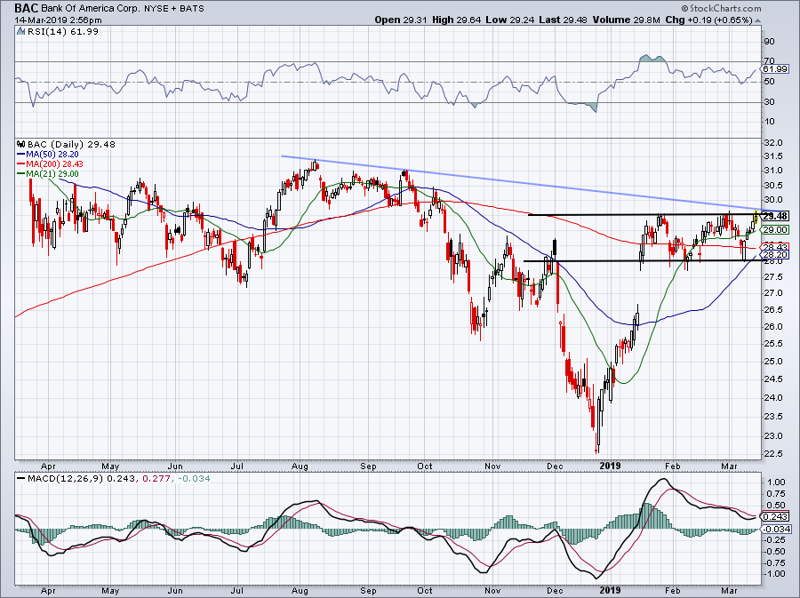Click the 2019 label on price chart axis
Image resolution: width=800 pixels, height=598 pixels.
(x=610, y=466)
